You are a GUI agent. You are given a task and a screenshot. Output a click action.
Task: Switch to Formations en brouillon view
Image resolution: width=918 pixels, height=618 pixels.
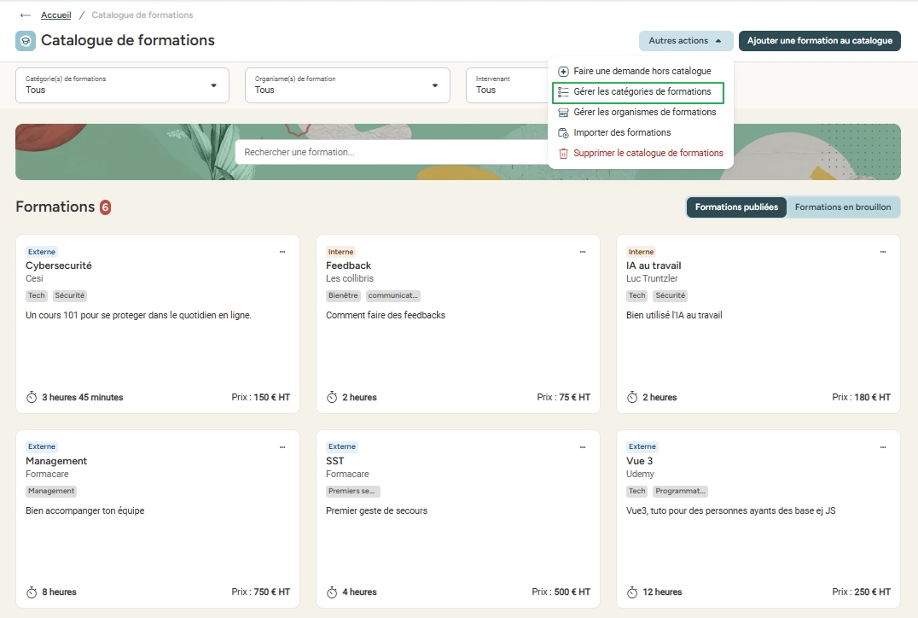tap(842, 207)
